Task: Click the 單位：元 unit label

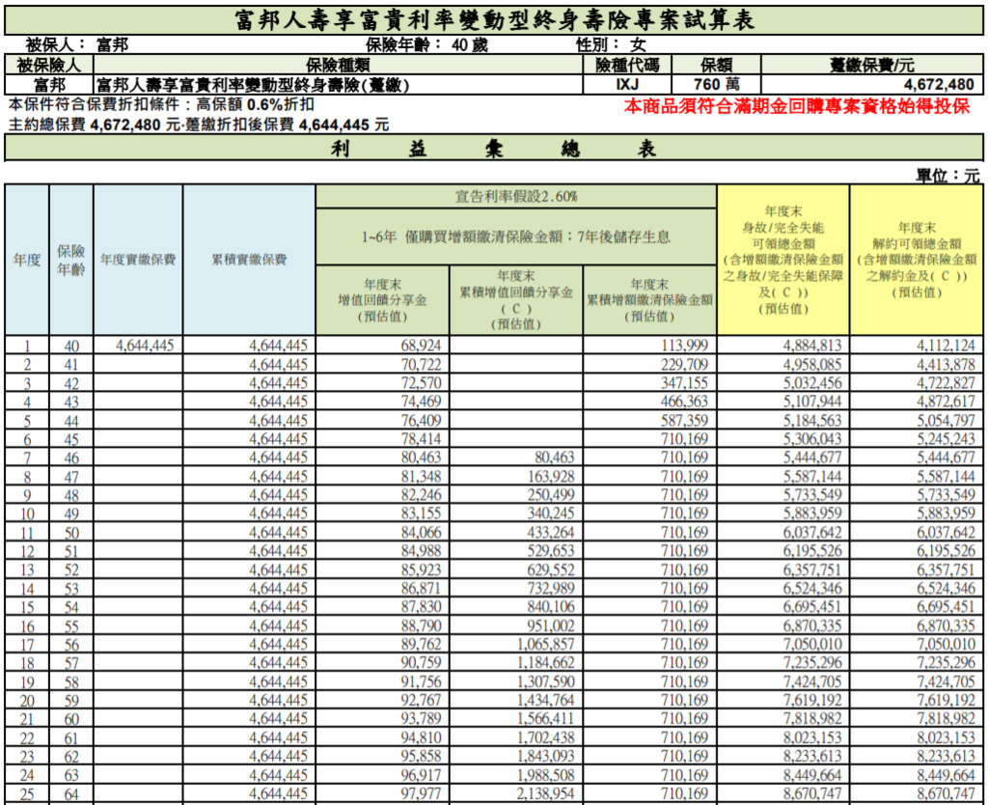Action: pos(948,176)
